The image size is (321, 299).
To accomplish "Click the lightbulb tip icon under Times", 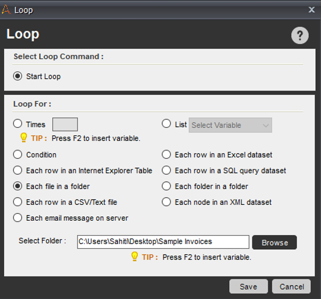I will (24, 137).
